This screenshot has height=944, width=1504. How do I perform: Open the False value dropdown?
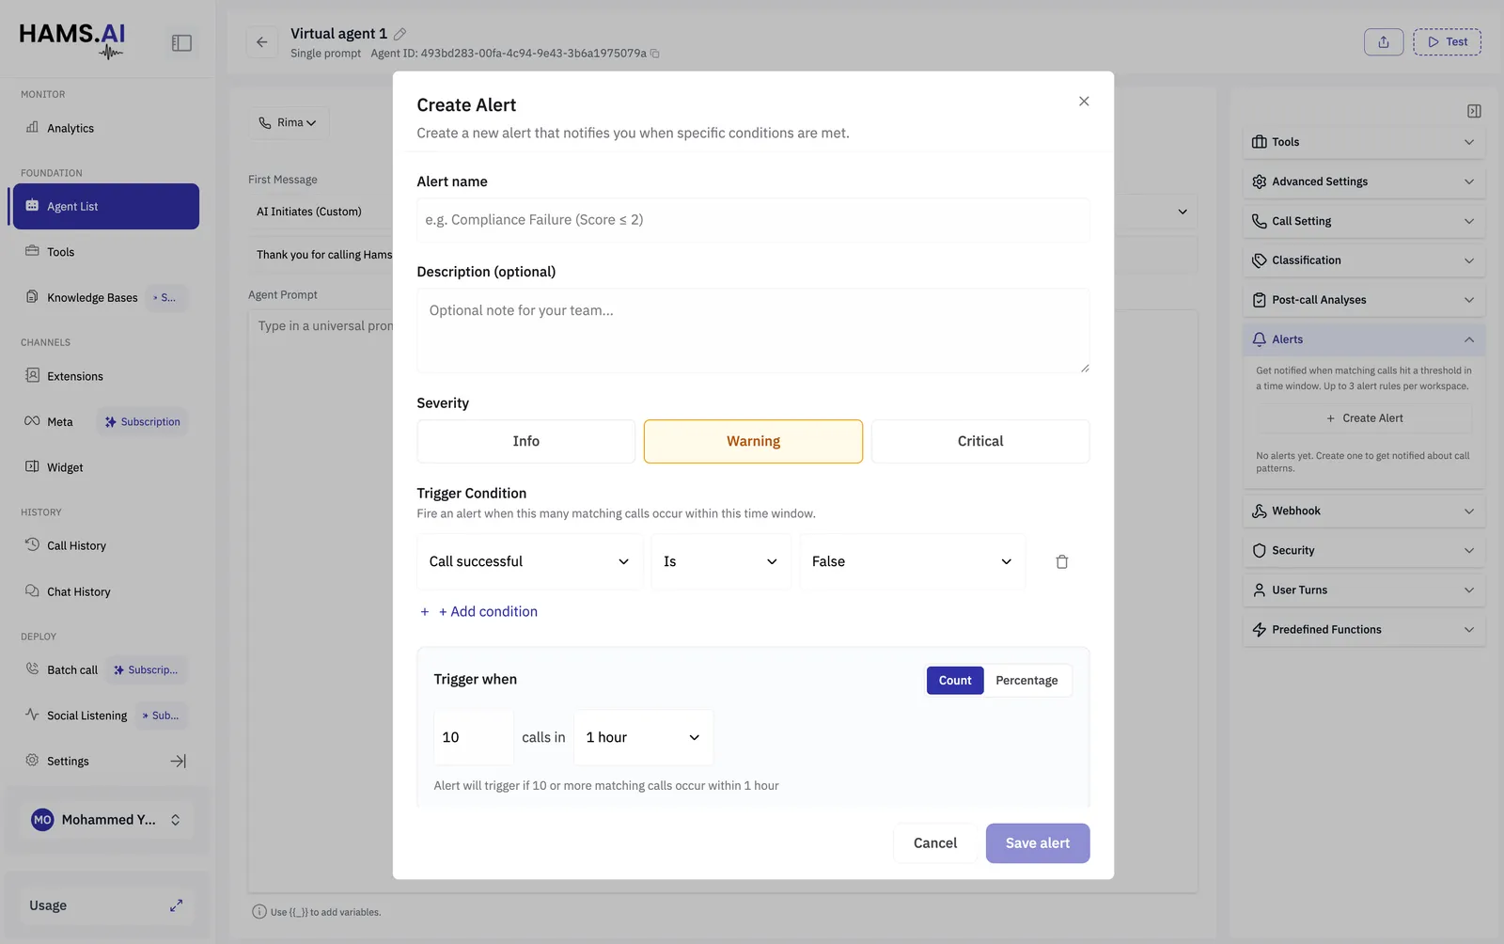click(x=912, y=561)
